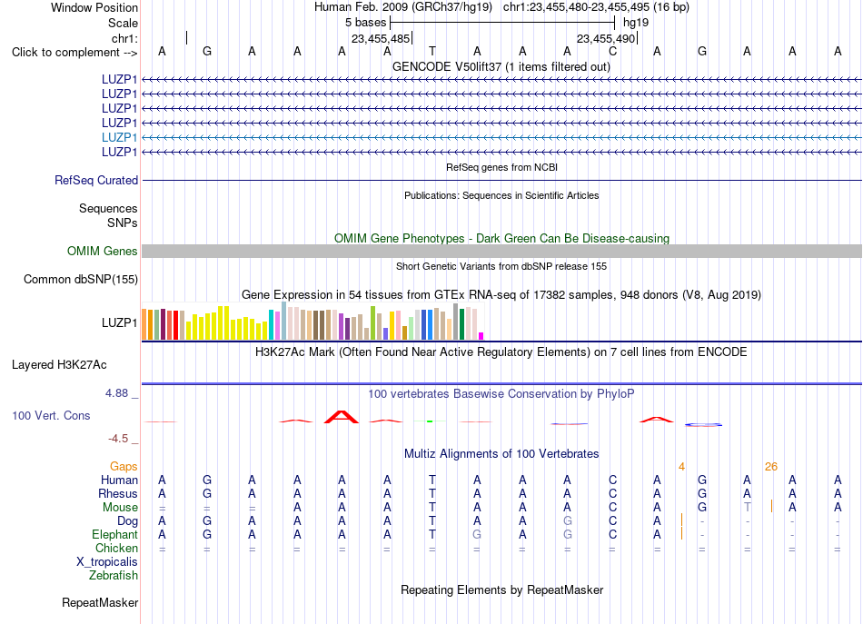863x624 pixels.
Task: Select the light blue LUZP1 transcript label
Action: [119, 137]
